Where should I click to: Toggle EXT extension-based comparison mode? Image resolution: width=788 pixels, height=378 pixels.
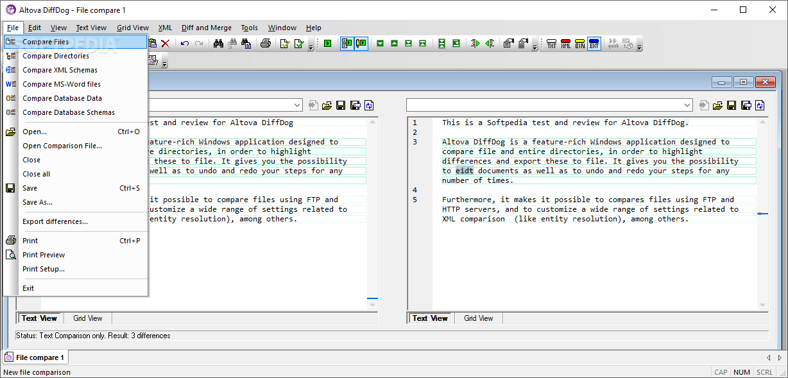coord(594,44)
